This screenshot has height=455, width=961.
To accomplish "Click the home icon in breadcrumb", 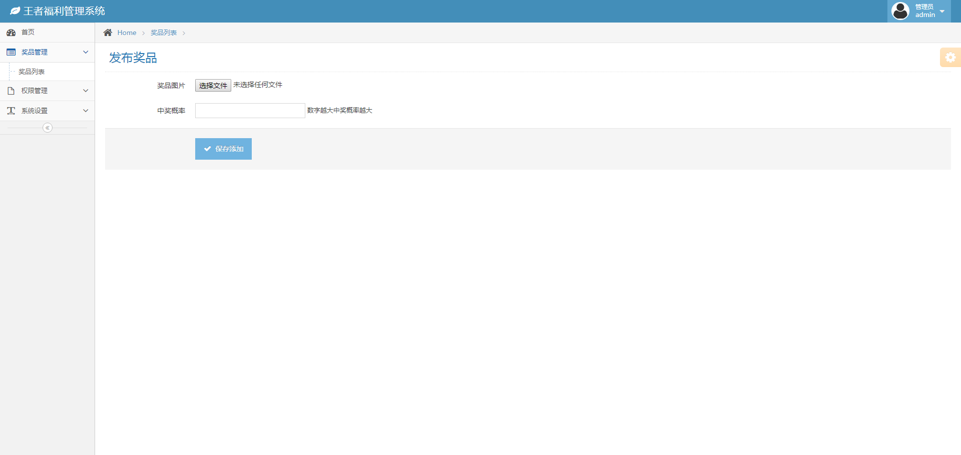I will pos(108,33).
